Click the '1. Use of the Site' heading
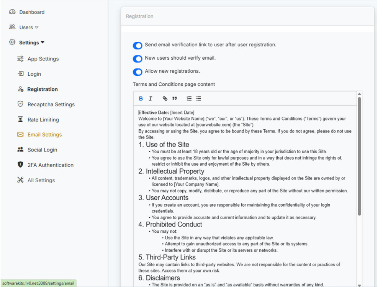This screenshot has height=287, width=383. 164,145
